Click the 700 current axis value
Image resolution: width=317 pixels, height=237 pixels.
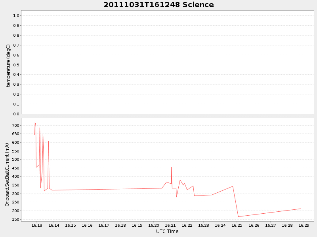tap(15, 125)
